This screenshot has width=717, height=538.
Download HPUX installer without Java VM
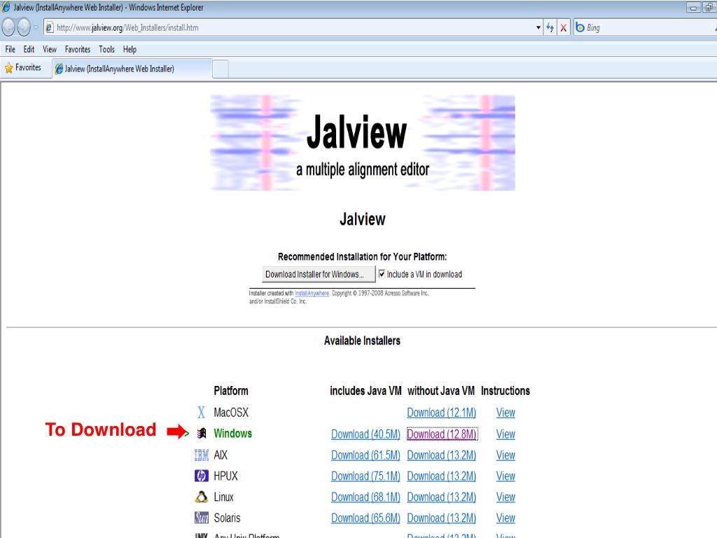pyautogui.click(x=441, y=476)
